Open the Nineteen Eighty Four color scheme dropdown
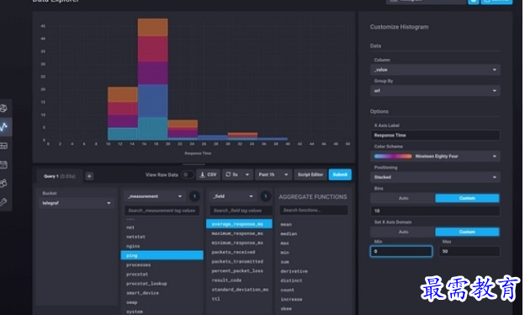Viewport: 525px width, 315px height. 435,156
